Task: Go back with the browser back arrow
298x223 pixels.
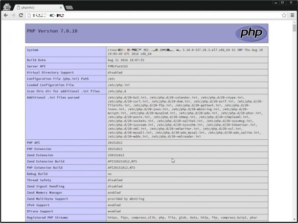Action: pos(6,15)
